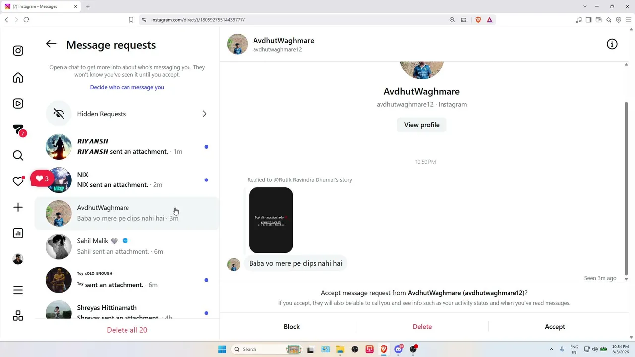Open your profile picture in sidebar
Image resolution: width=635 pixels, height=357 pixels.
click(18, 259)
